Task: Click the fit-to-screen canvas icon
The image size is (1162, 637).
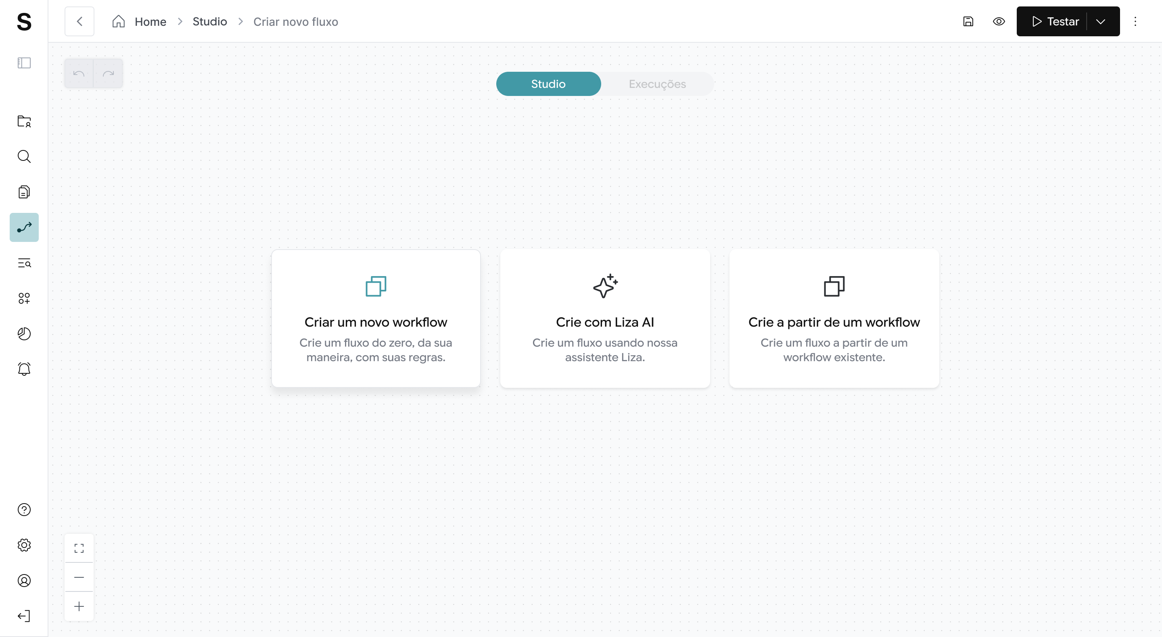Action: coord(79,548)
